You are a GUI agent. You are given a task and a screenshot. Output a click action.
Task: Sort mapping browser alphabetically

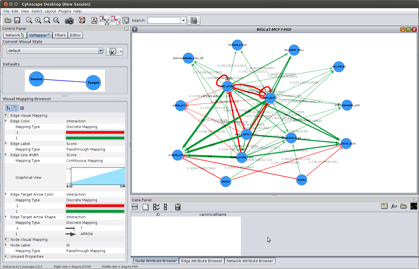pos(8,108)
